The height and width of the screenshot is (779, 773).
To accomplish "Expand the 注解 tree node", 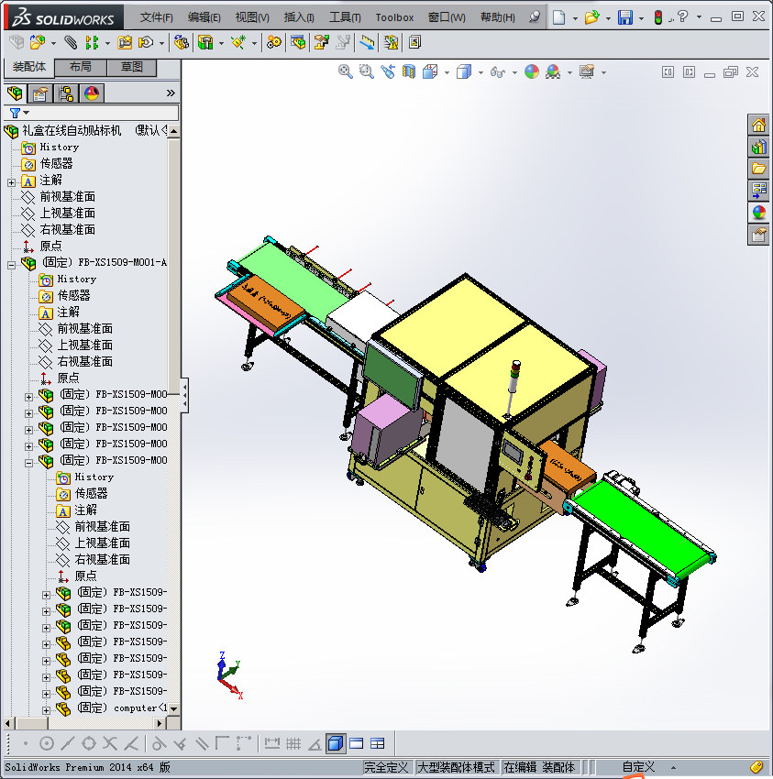I will (x=11, y=182).
